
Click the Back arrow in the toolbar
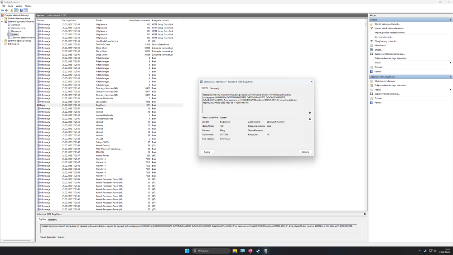[2, 10]
